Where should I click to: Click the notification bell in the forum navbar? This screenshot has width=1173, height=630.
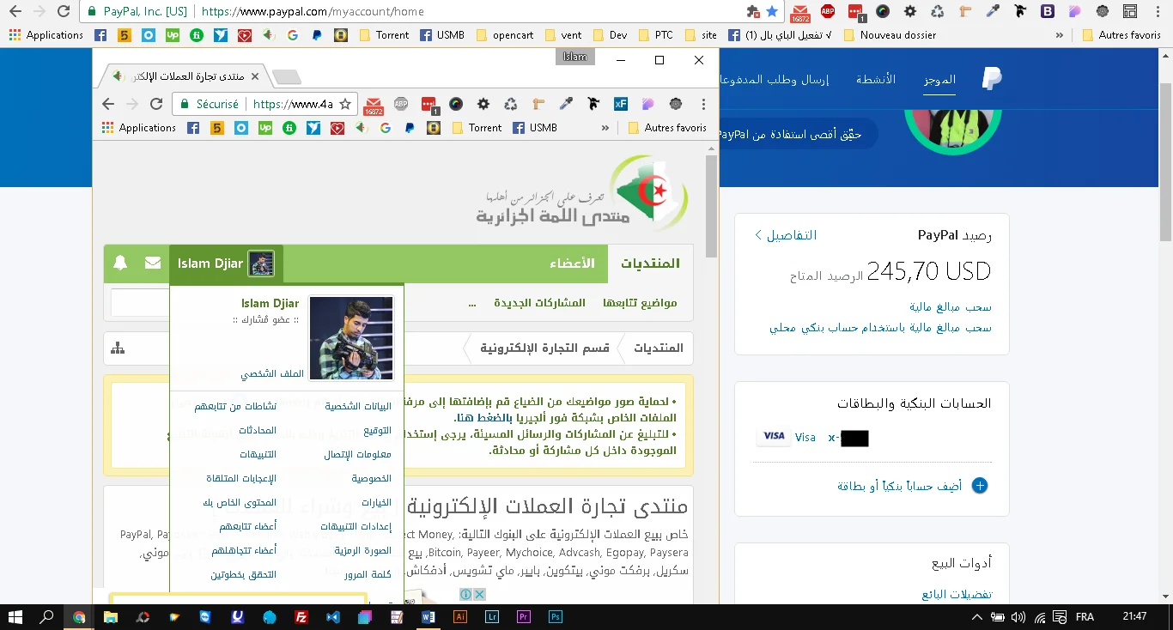(120, 264)
